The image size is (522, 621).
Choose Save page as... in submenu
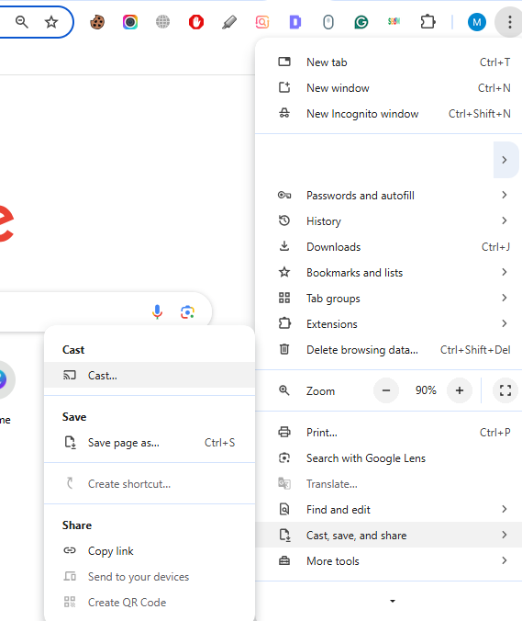(150, 443)
